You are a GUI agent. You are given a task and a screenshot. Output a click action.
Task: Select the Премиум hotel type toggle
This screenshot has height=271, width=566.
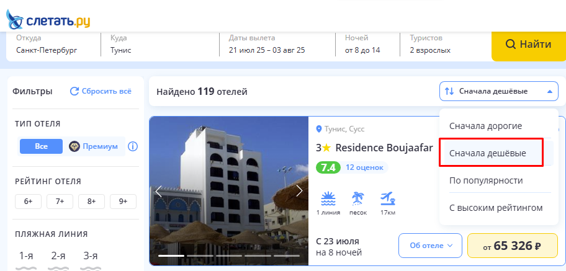[94, 146]
